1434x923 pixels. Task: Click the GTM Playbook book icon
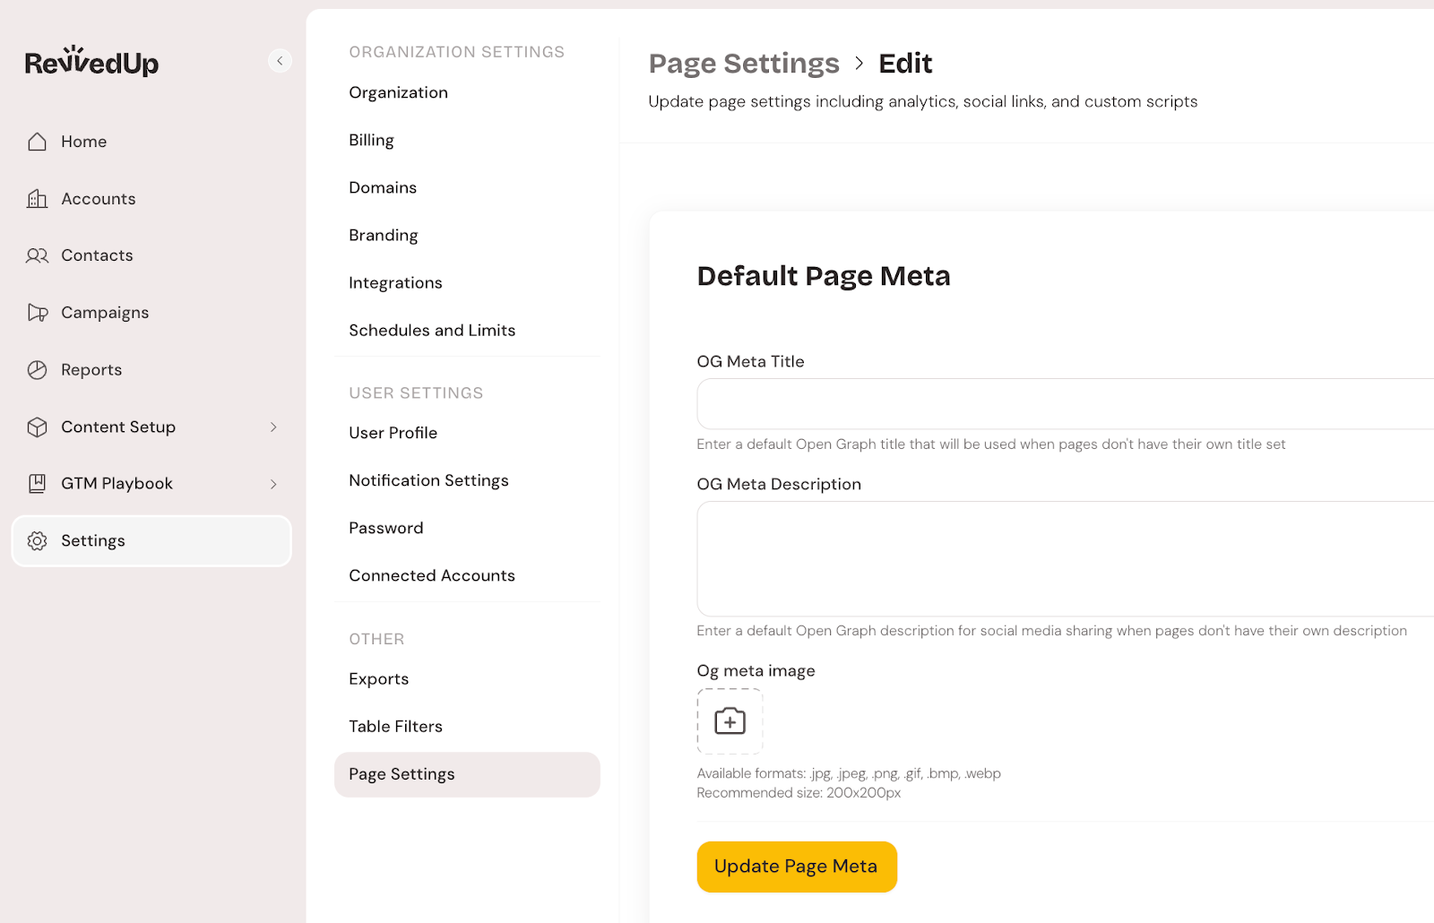click(x=37, y=484)
